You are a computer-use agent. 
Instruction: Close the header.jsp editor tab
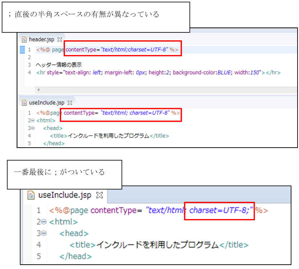pyautogui.click(x=60, y=39)
